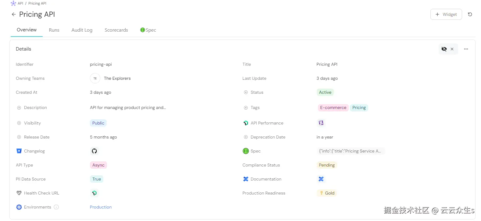Click The Explorers owning team
Screen dimensions: 481x221
tap(117, 78)
